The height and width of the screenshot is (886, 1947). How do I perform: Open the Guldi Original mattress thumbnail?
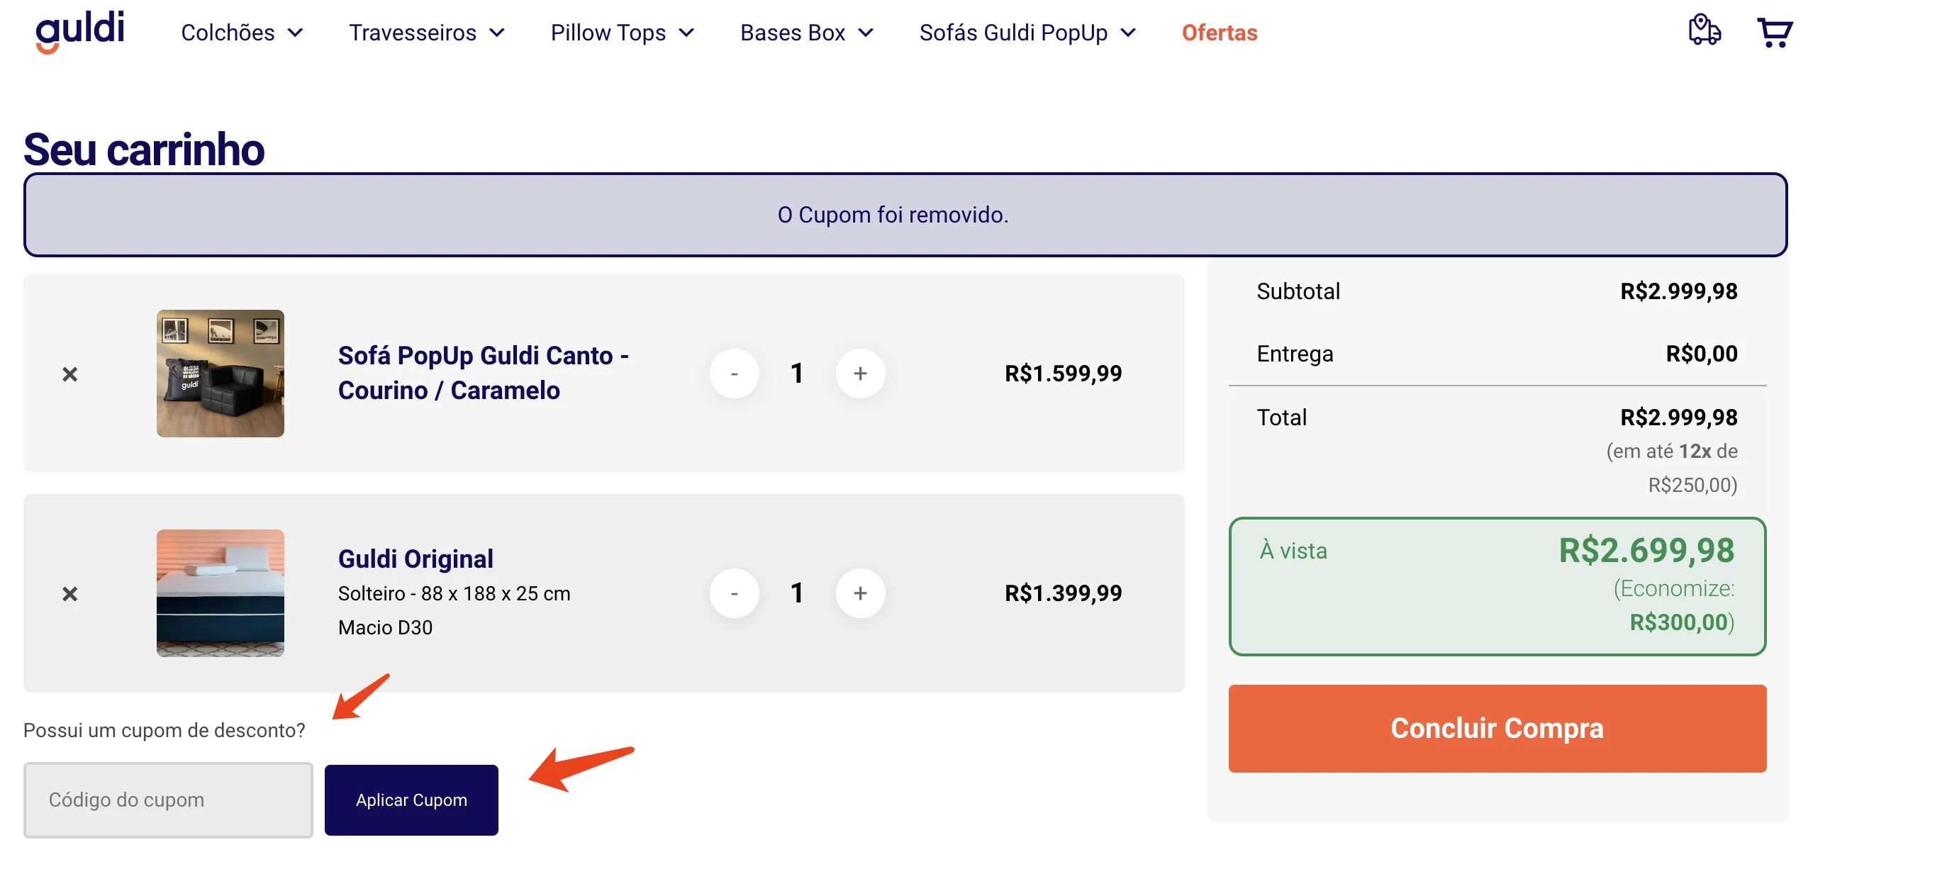[220, 593]
